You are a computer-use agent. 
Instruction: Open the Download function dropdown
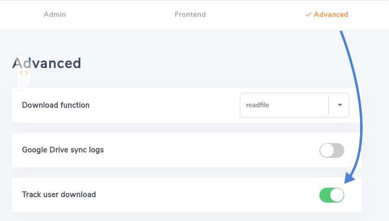[294, 105]
